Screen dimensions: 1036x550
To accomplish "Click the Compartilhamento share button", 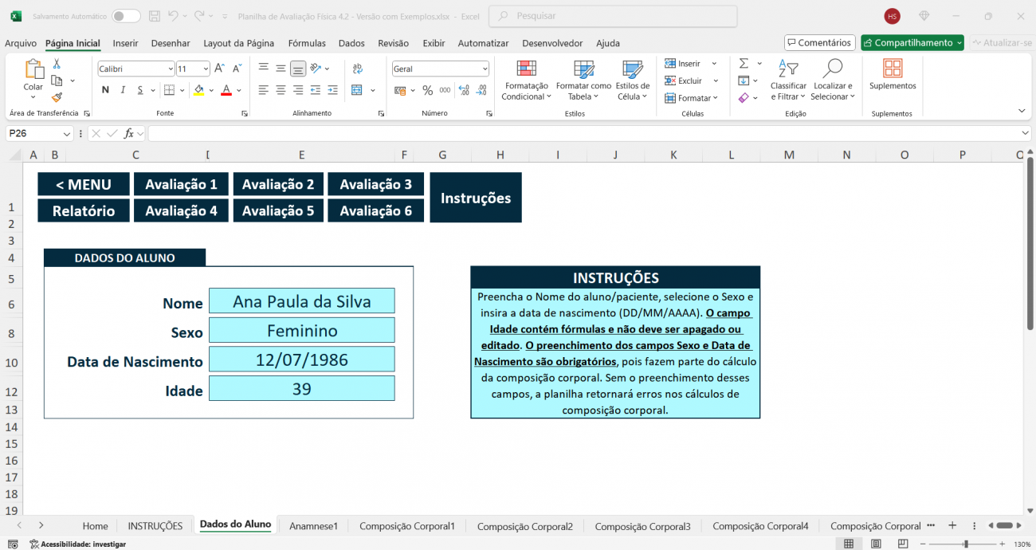I will (x=912, y=43).
